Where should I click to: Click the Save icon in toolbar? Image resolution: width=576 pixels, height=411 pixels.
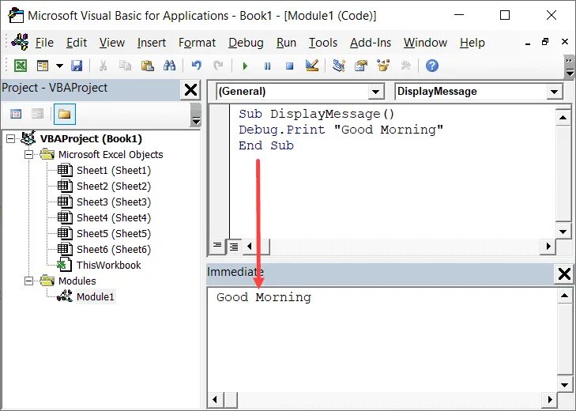(77, 66)
